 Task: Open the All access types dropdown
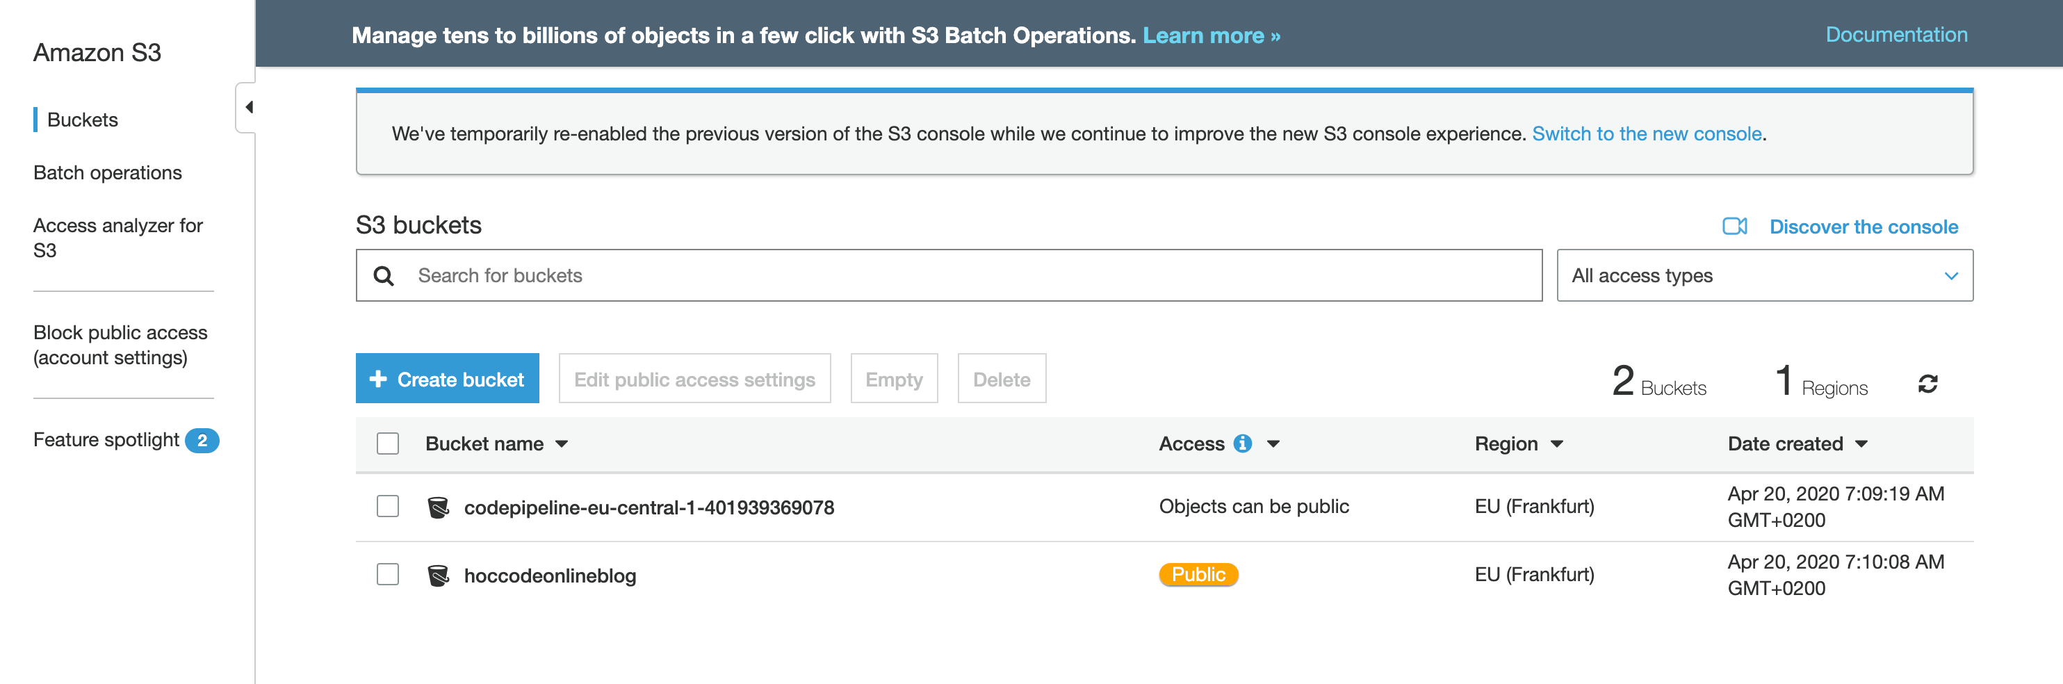[1763, 275]
